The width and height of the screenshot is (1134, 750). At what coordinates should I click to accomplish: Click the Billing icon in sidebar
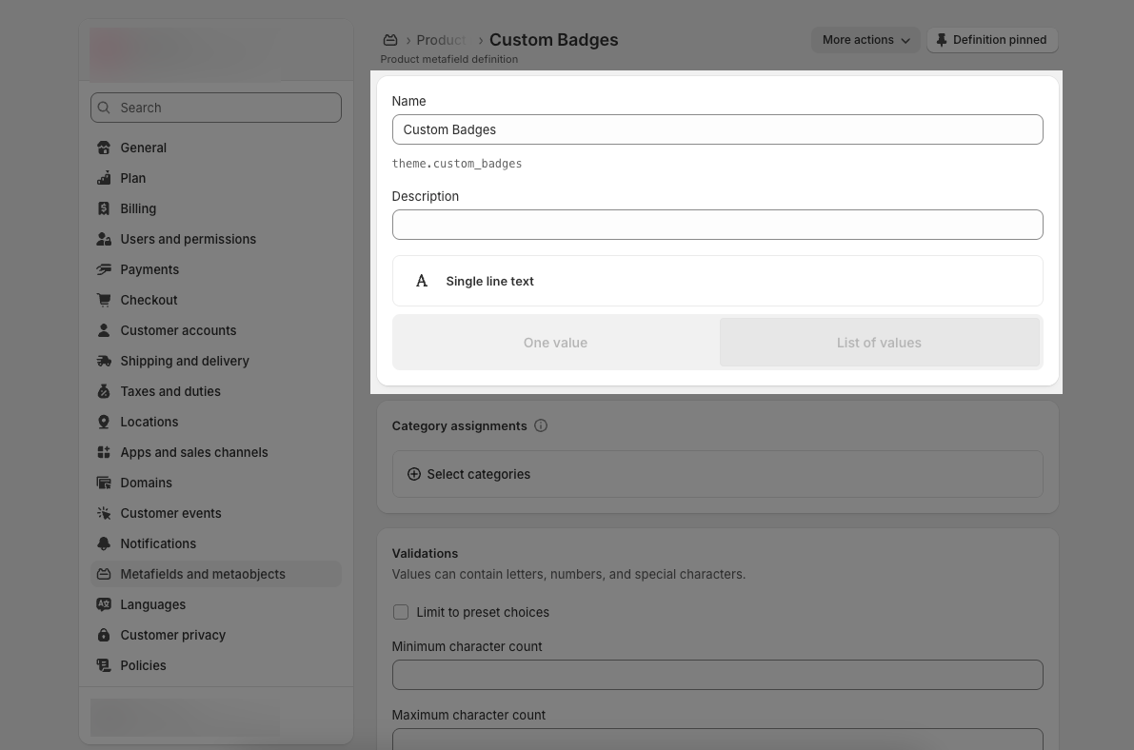tap(104, 208)
